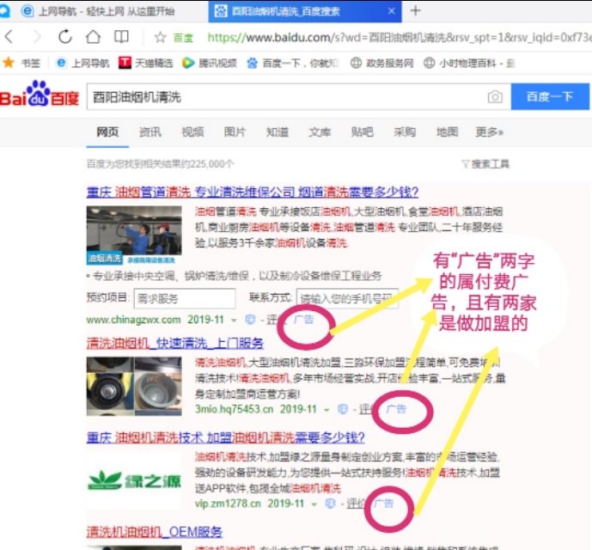
Task: Open the reading mode book icon
Action: tap(121, 37)
